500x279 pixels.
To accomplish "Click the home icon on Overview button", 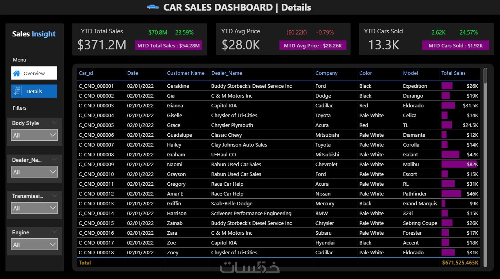I will [16, 73].
